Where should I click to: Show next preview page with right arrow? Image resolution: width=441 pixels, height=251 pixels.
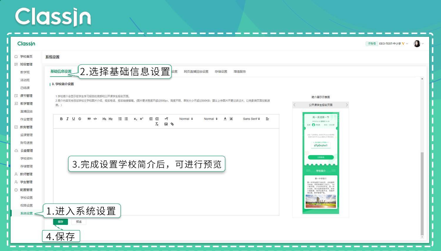(x=347, y=105)
